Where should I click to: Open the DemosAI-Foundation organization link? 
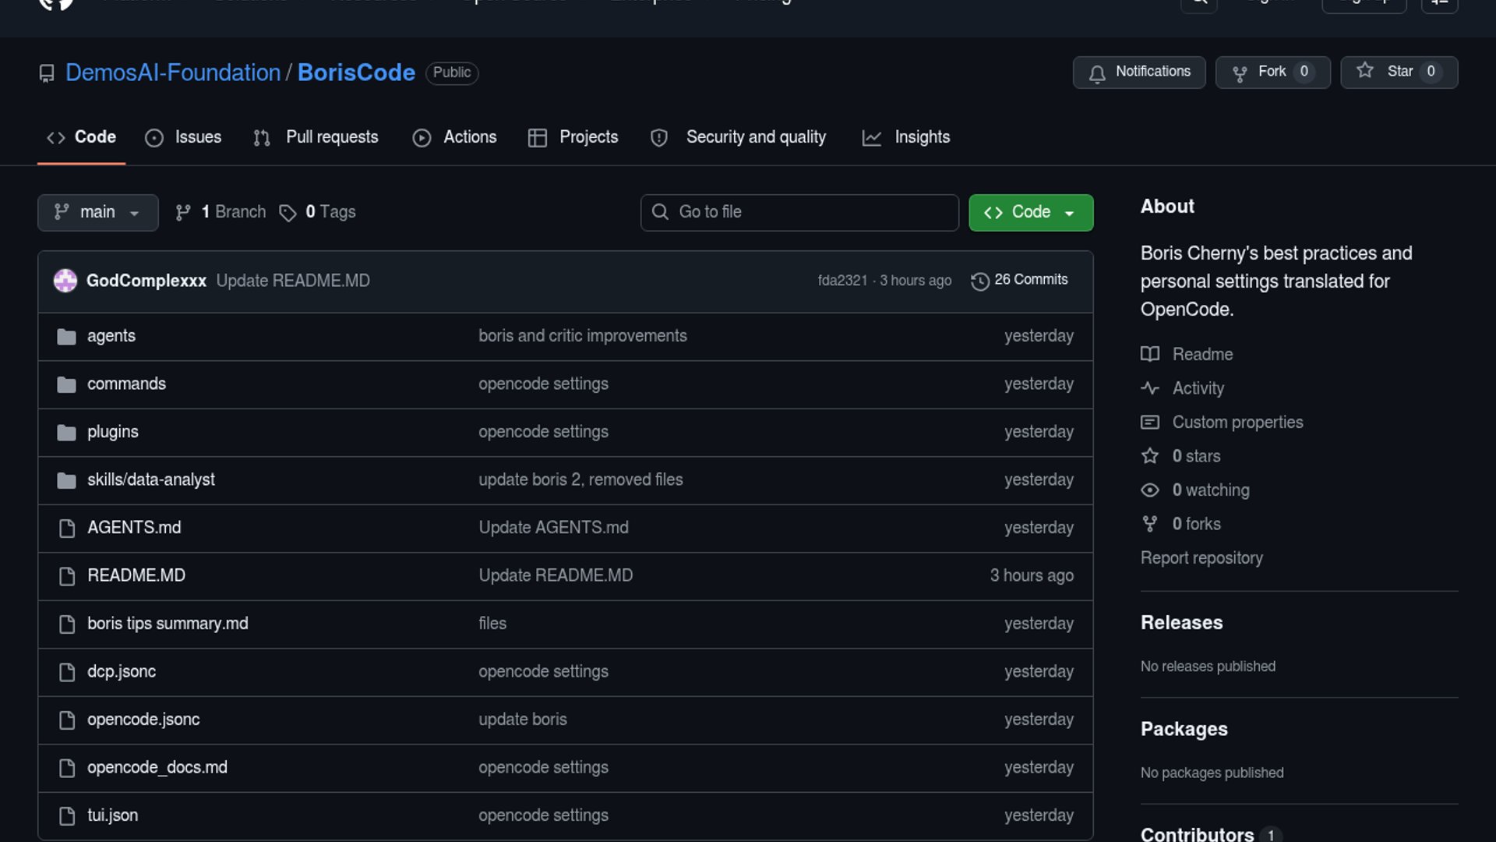tap(172, 73)
